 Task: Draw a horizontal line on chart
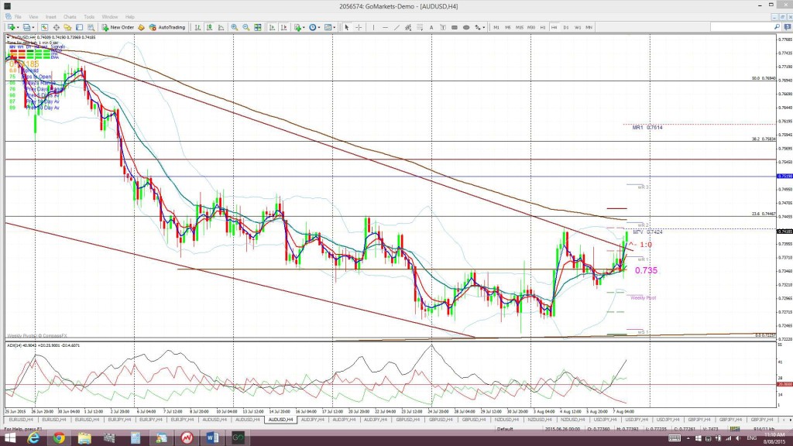tap(385, 27)
